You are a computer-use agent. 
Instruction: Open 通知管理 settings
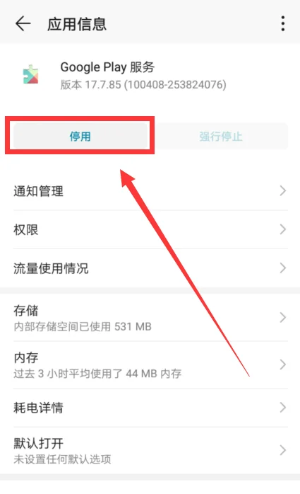pos(150,191)
